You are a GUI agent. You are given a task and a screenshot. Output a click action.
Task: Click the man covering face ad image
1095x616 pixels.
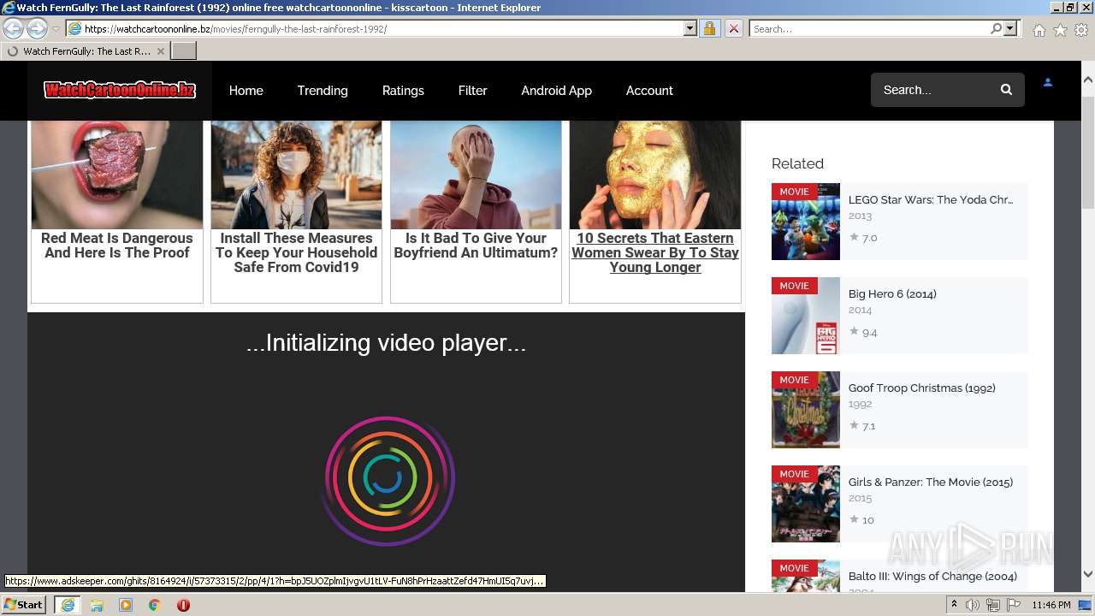pyautogui.click(x=476, y=175)
